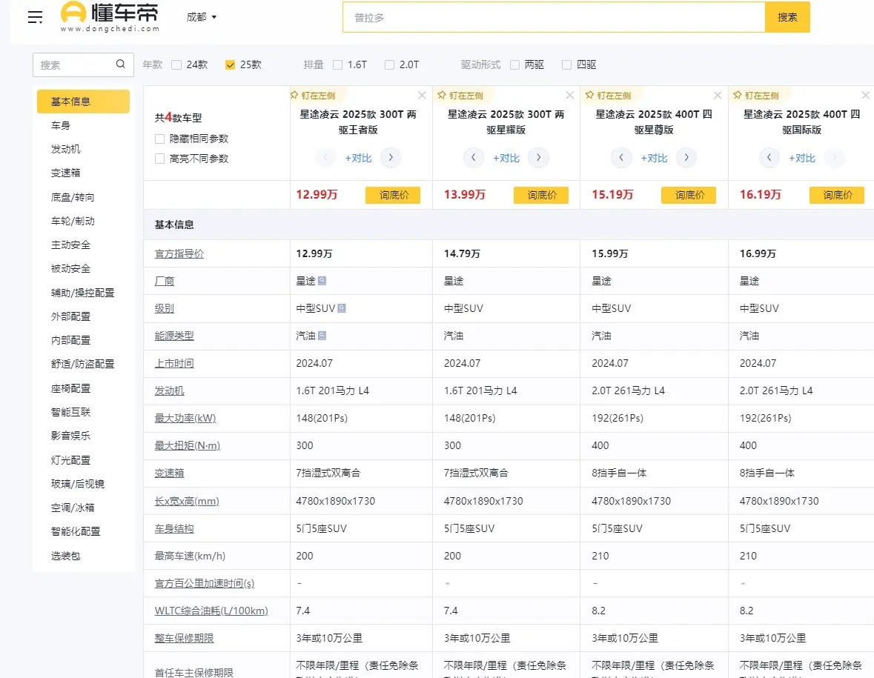Open the 整车保修期限 parameter link
The image size is (874, 678).
[x=184, y=639]
